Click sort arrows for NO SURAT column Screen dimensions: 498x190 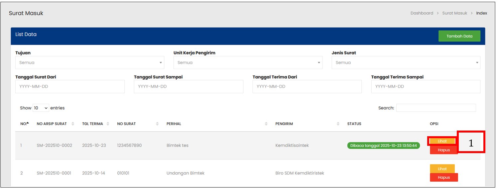tap(157, 124)
